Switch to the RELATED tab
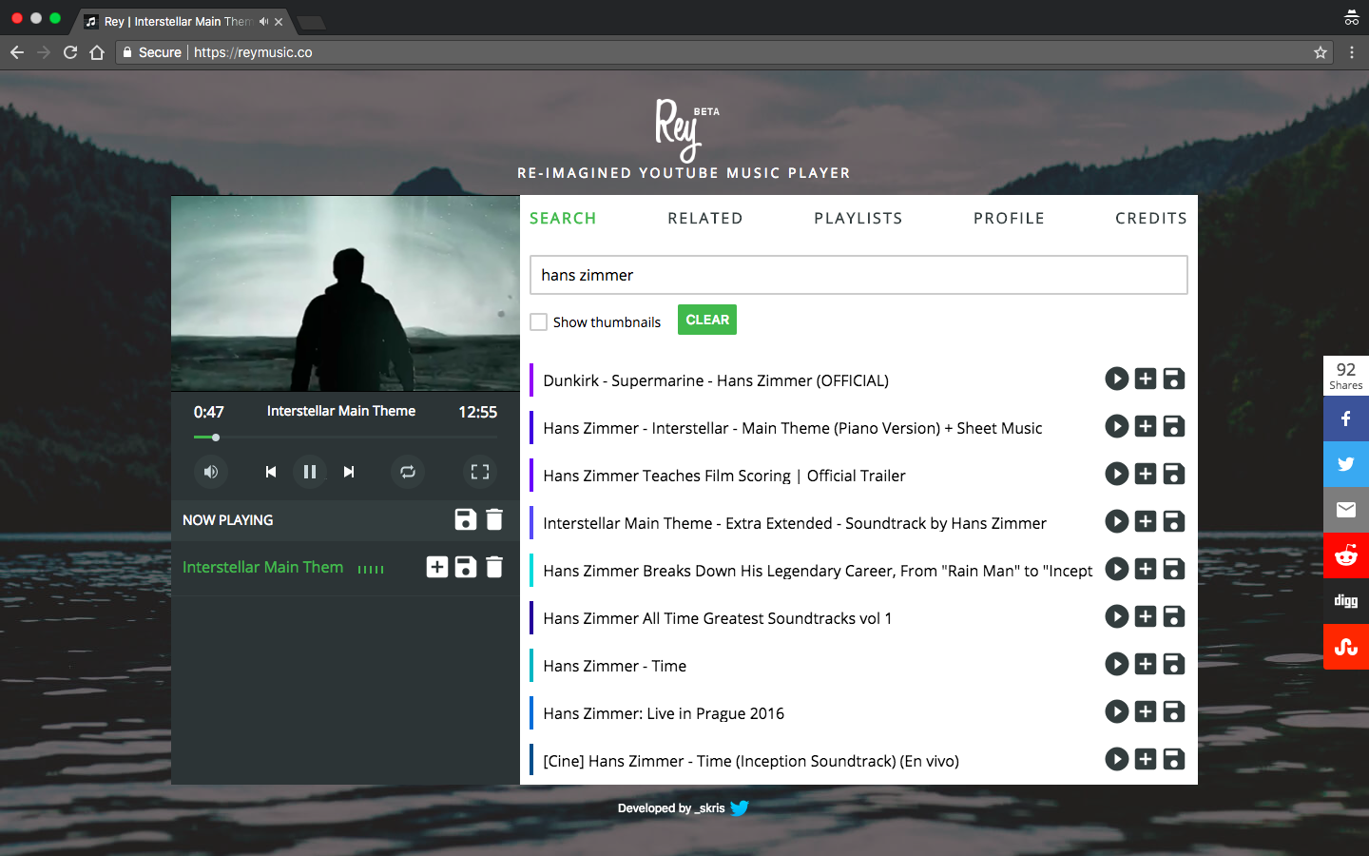Screen dimensions: 1369x856 pos(704,219)
